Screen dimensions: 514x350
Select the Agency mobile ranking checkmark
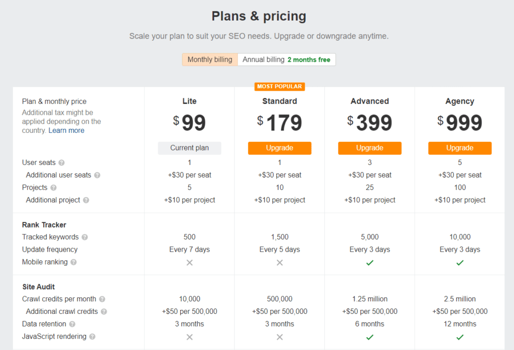click(460, 263)
